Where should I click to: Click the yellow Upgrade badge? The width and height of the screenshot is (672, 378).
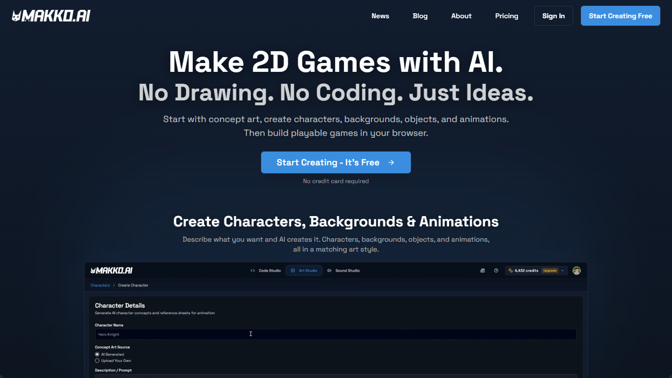click(x=550, y=271)
